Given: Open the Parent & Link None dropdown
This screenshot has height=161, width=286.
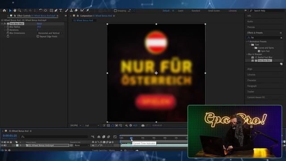Looking at the screenshot, I should click(82, 145).
